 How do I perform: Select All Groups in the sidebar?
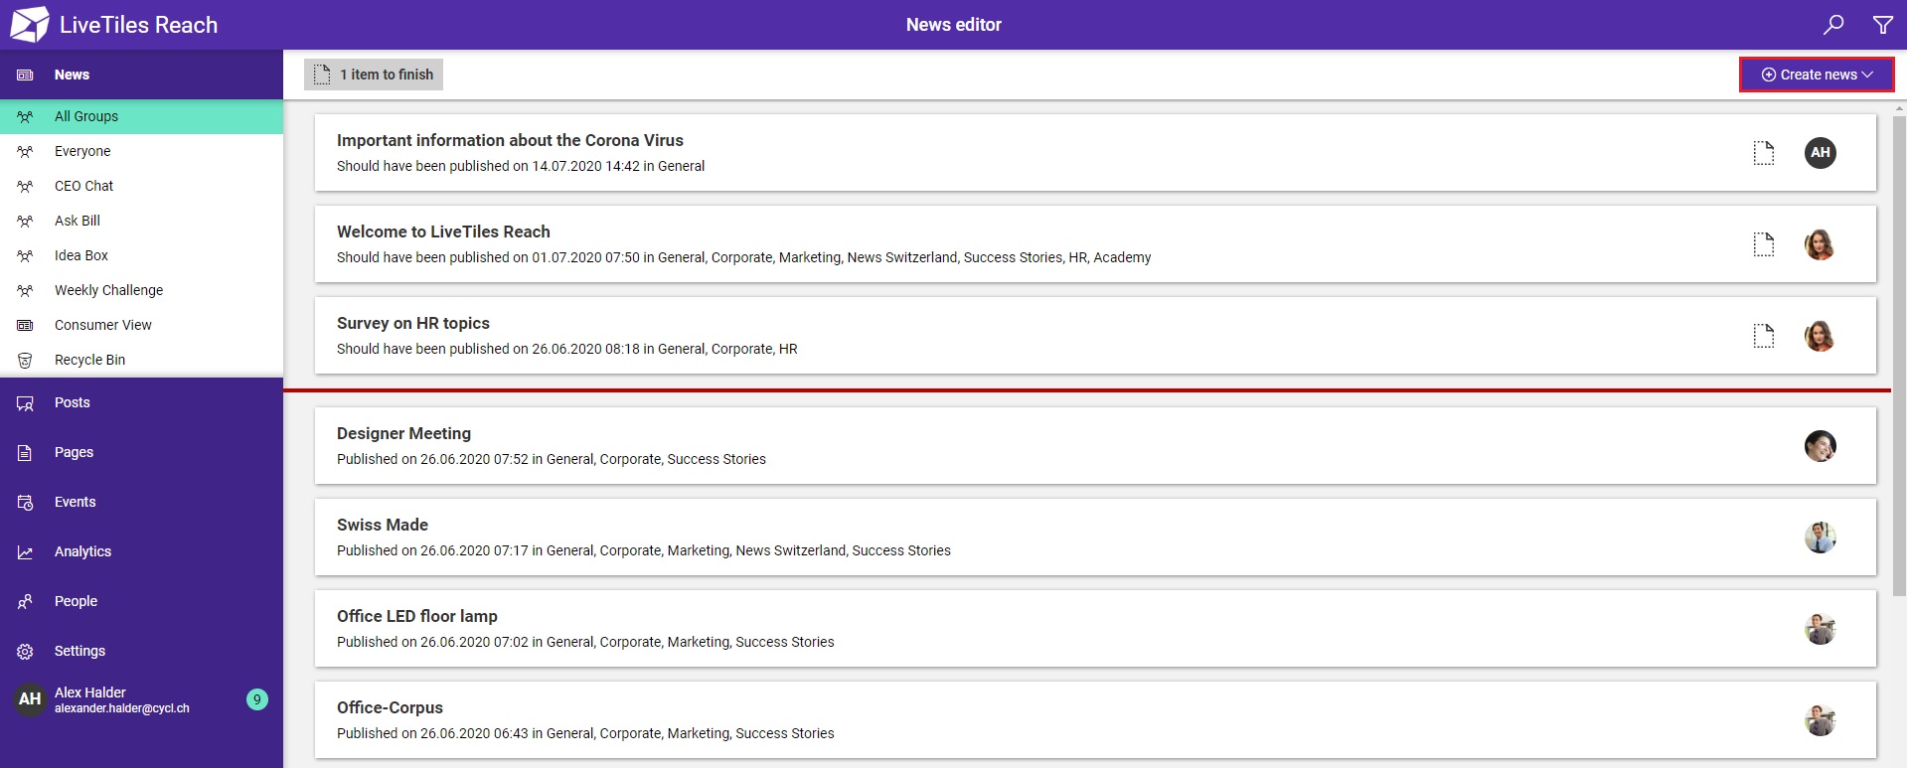tap(141, 116)
